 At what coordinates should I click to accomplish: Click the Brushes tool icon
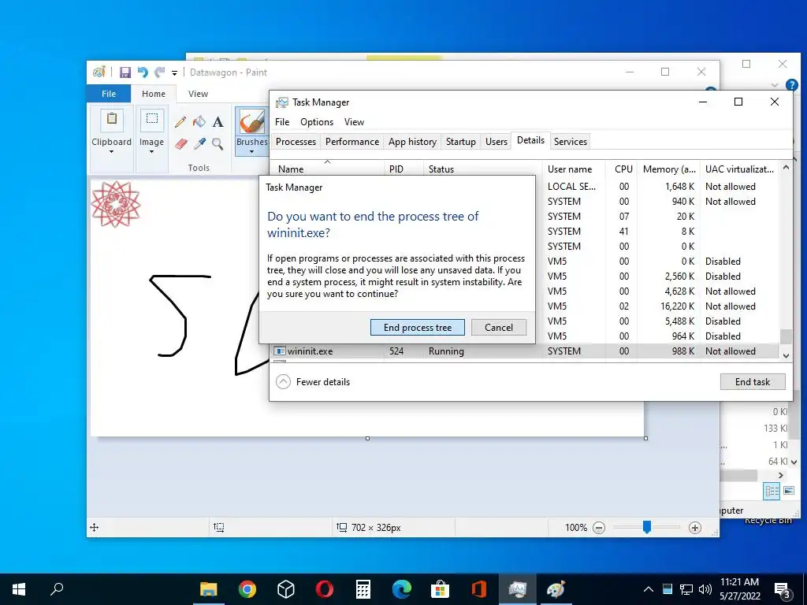252,122
